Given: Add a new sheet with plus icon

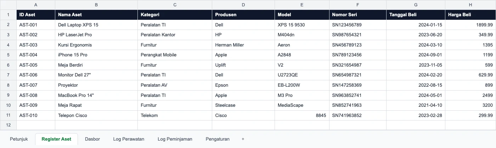Looking at the screenshot, I should 243,139.
